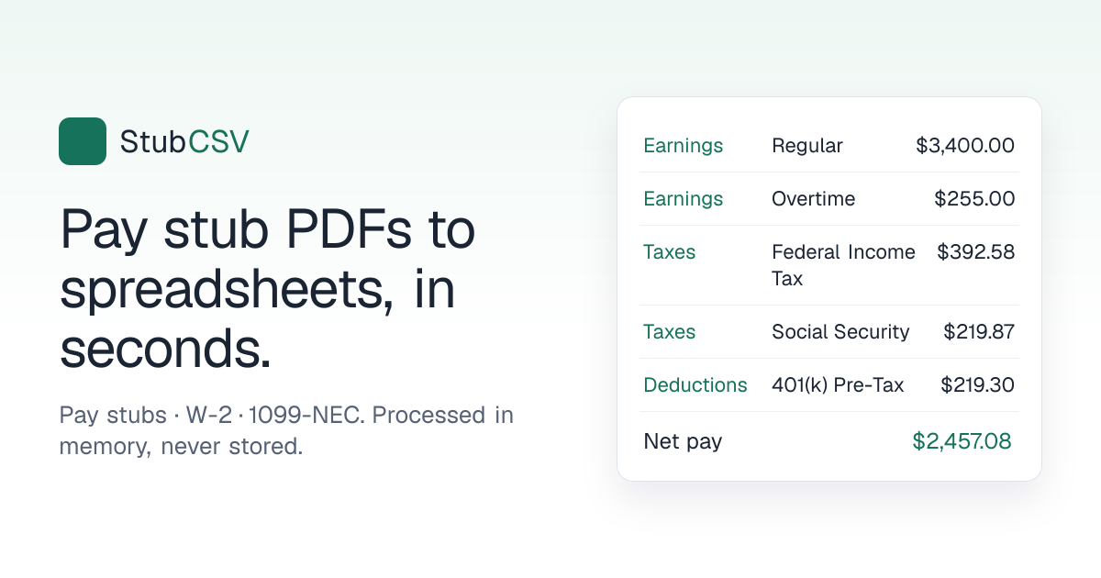The width and height of the screenshot is (1101, 578).
Task: Click the headline 'Pay stub PDFs to spreadsheets, in seconds.'
Action: [267, 290]
